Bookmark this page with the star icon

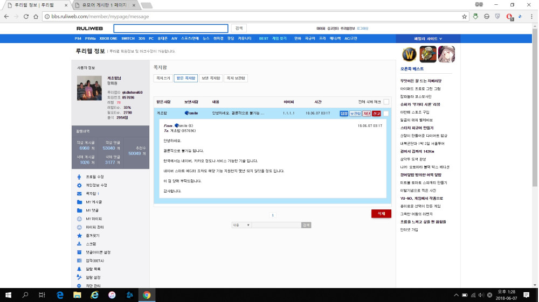464,17
